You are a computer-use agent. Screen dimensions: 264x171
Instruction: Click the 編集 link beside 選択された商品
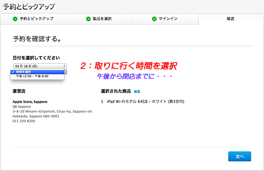tap(137, 92)
